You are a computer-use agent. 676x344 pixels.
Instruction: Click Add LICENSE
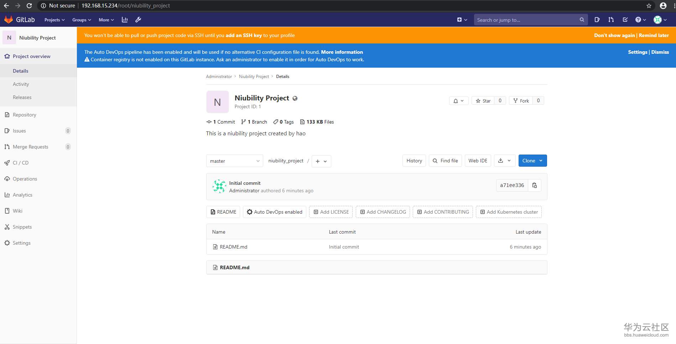pyautogui.click(x=331, y=212)
